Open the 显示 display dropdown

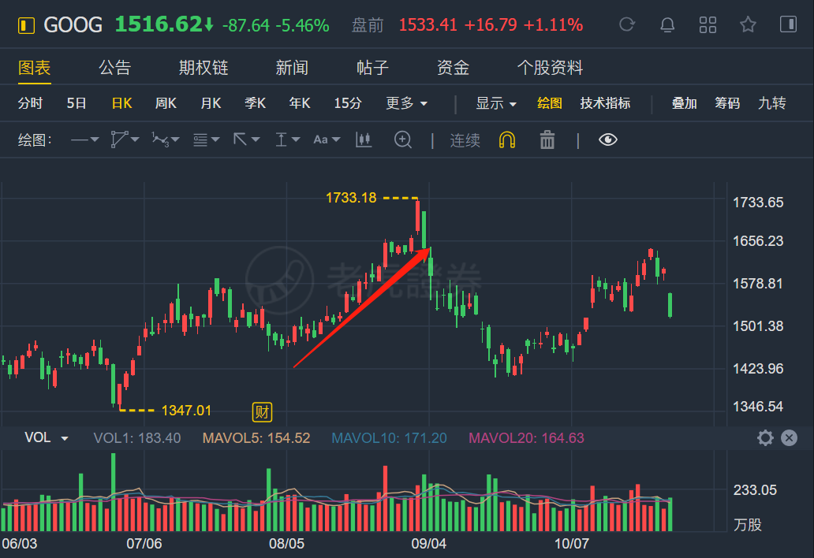point(495,103)
